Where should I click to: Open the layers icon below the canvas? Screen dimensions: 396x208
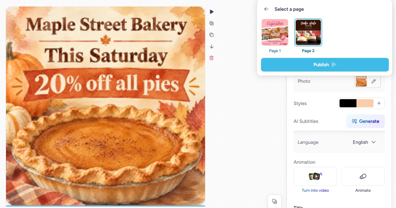[274, 201]
